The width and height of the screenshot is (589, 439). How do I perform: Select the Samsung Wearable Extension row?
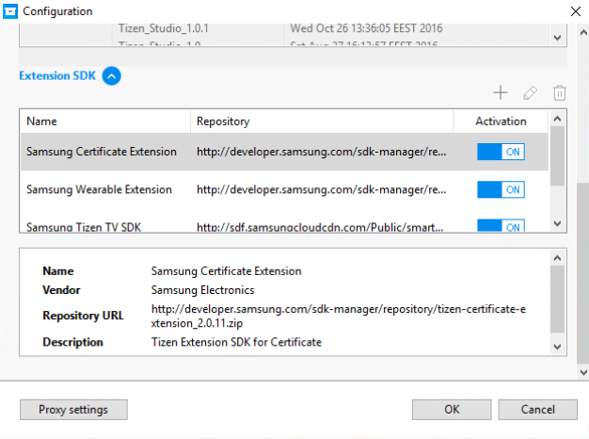click(x=100, y=189)
